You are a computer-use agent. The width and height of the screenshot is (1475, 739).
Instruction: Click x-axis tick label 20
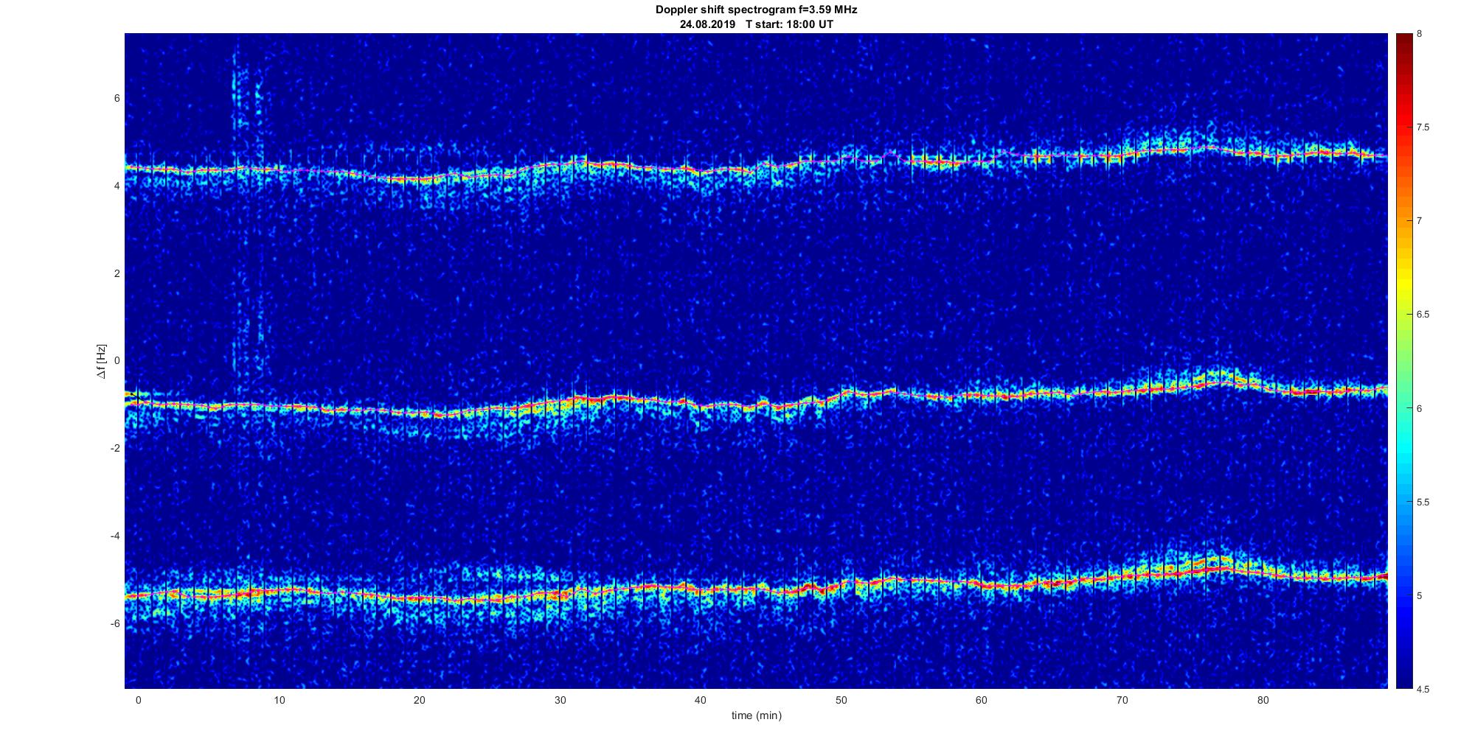pos(419,700)
